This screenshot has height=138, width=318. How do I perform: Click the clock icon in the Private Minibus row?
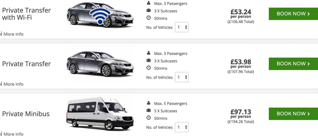pyautogui.click(x=149, y=118)
